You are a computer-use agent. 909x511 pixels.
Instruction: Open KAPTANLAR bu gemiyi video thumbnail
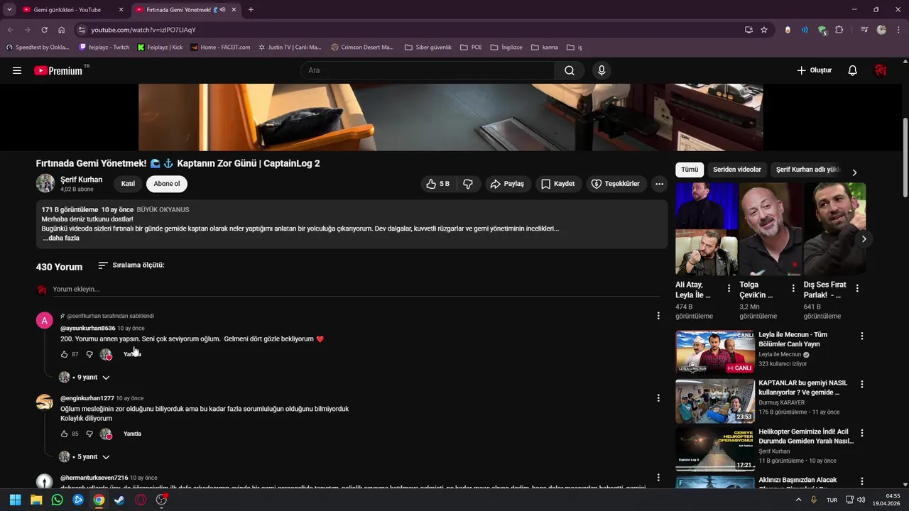tap(715, 400)
